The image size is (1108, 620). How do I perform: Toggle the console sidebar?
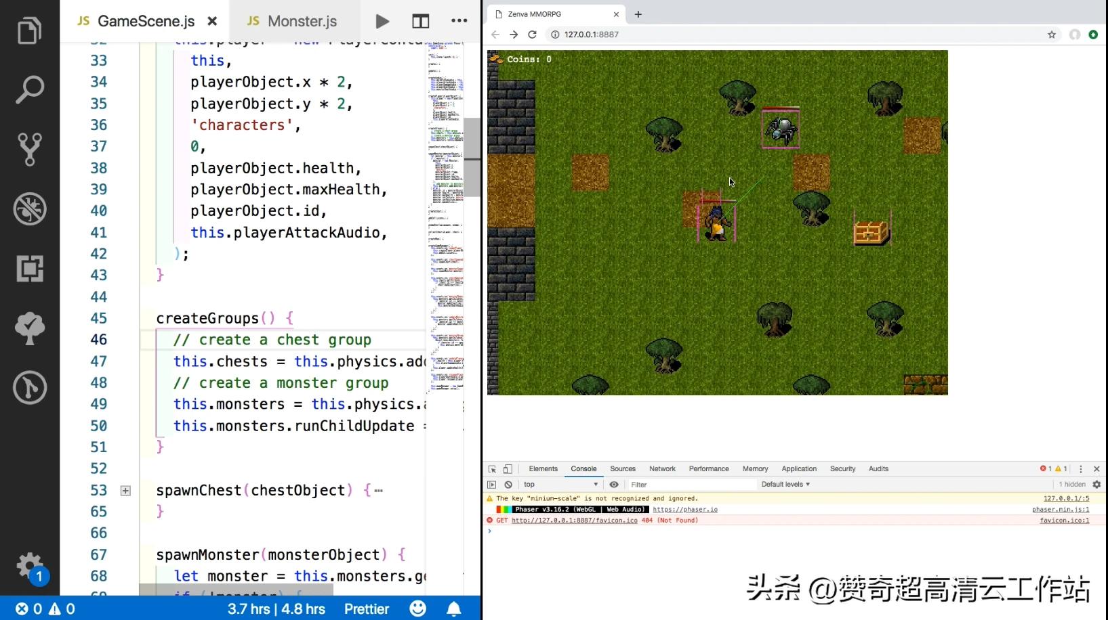pos(492,485)
